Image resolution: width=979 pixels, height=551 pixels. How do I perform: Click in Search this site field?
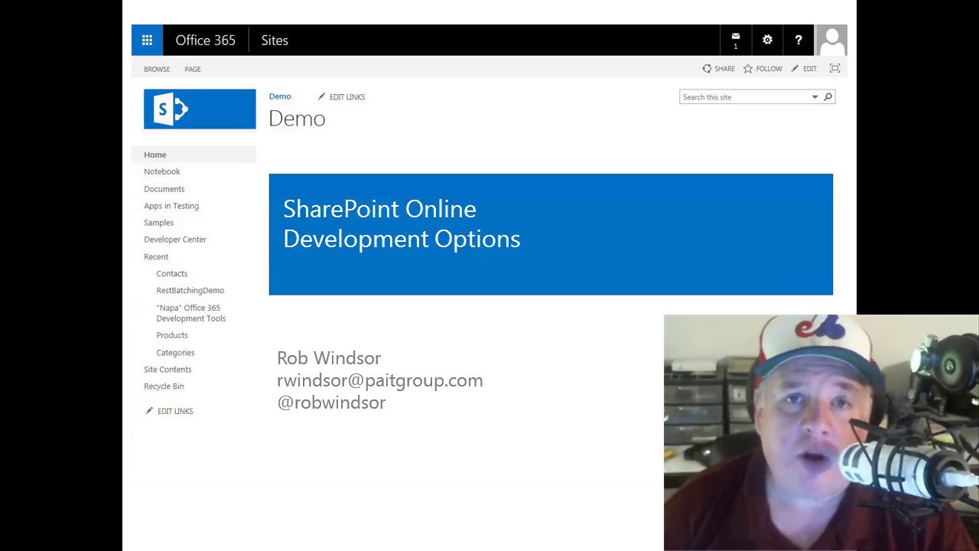coord(744,97)
